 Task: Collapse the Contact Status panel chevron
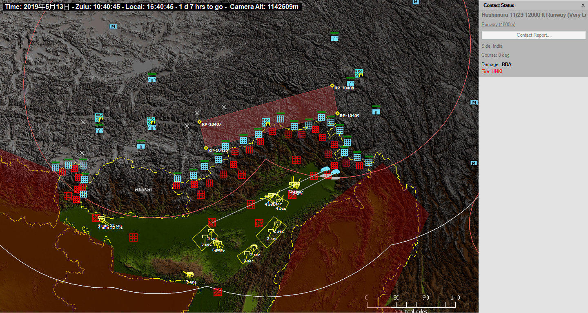583,5
